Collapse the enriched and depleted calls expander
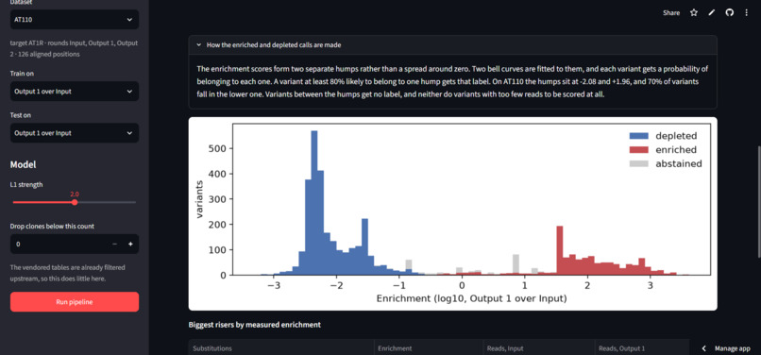 pyautogui.click(x=452, y=44)
